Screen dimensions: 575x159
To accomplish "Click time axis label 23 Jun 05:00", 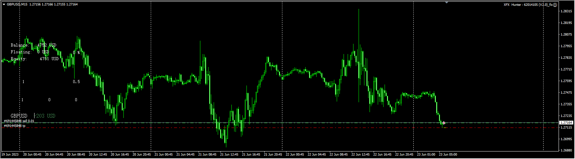I will [448, 155].
